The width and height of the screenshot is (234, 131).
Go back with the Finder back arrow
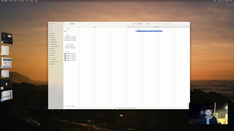point(65,24)
